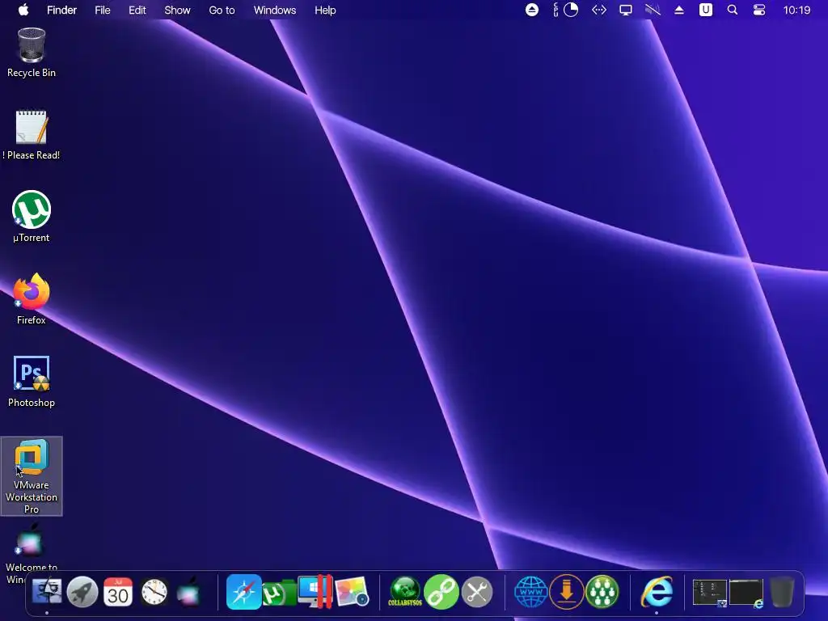Screen dimensions: 828x621
Task: Open the Clock icon in dock
Action: [154, 592]
